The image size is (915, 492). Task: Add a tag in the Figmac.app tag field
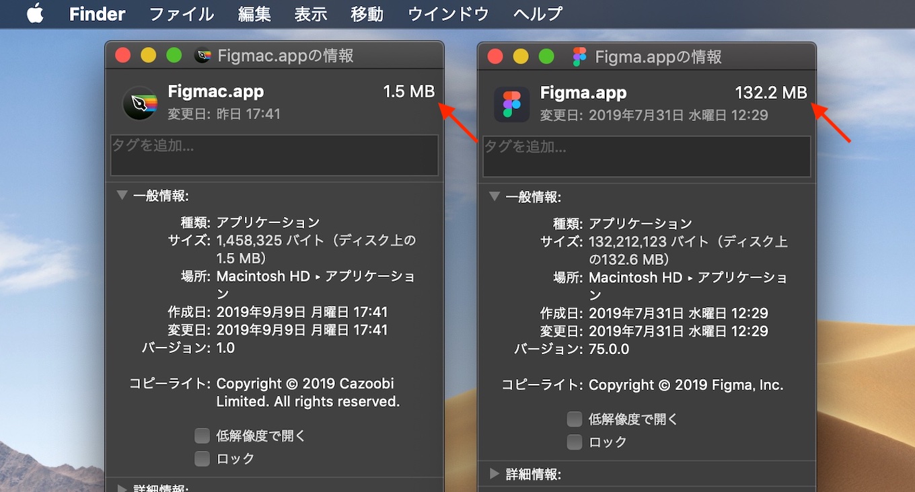click(x=274, y=155)
